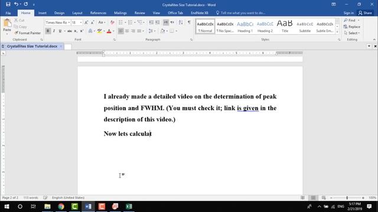
Task: Click the red Font Color button
Action: [109, 31]
